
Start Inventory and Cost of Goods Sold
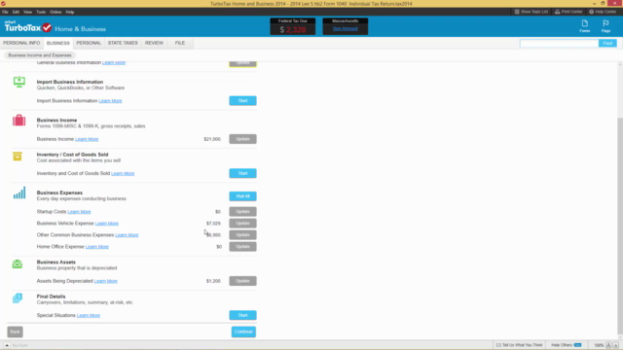tap(242, 173)
